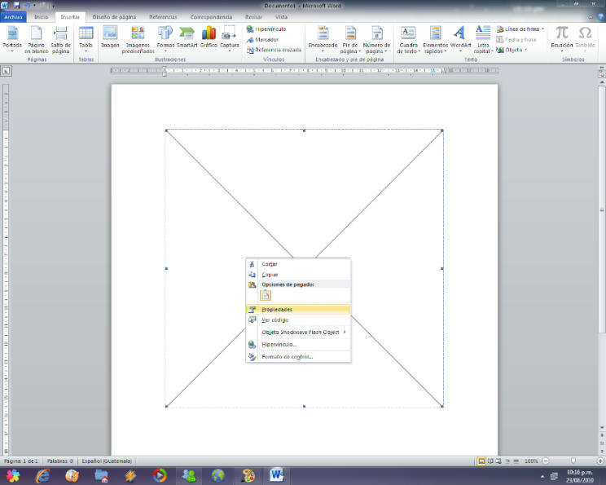Select Print Layout view in status bar

click(x=481, y=461)
